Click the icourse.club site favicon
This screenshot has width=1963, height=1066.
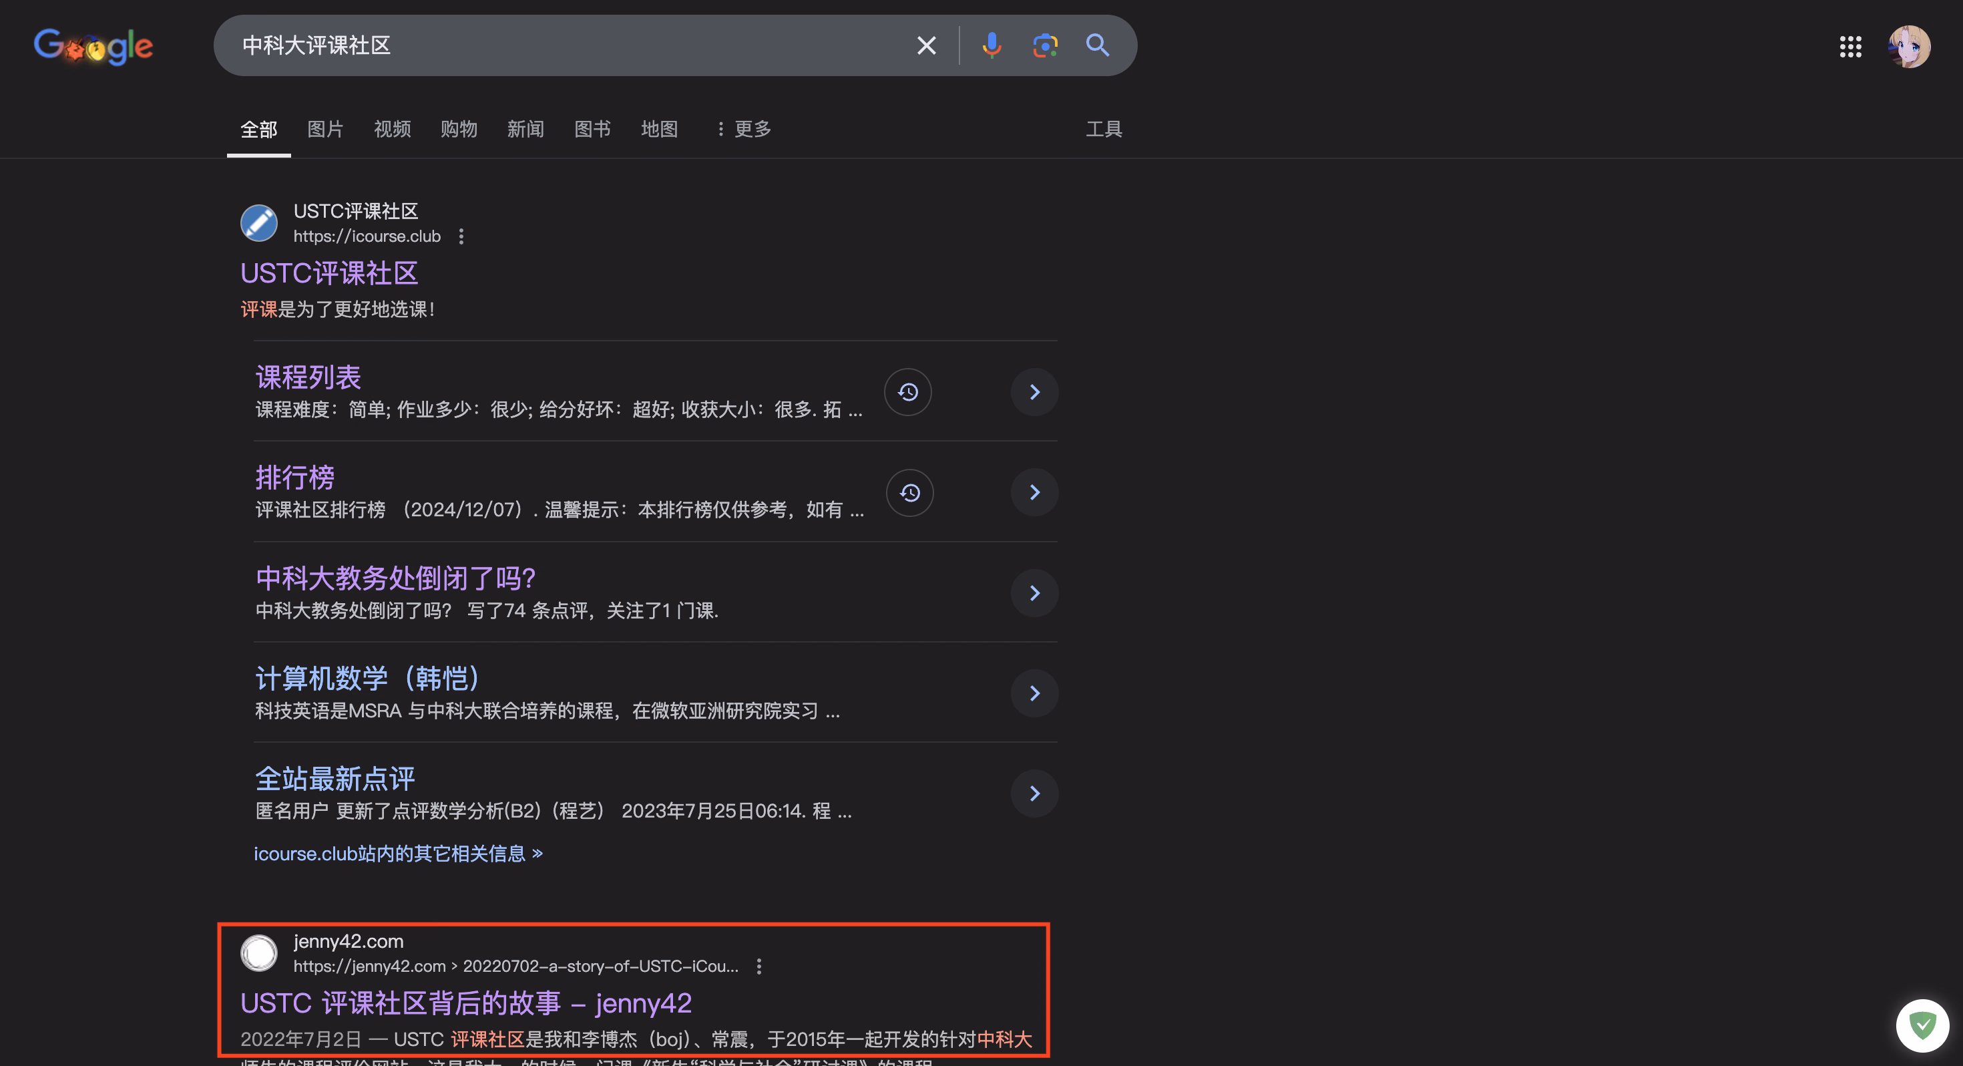[x=259, y=222]
